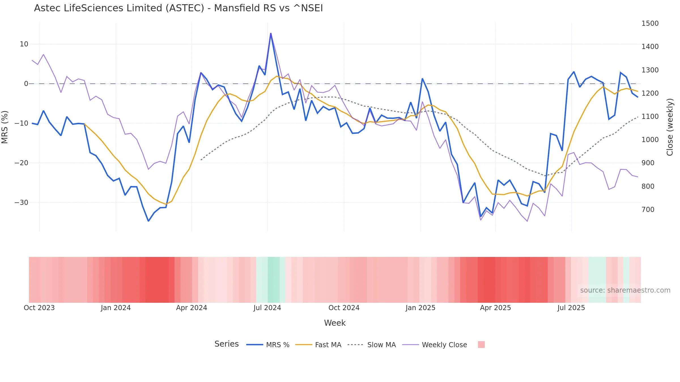The image size is (680, 382).
Task: Toggle the Weekly Close legend entry
Action: click(435, 345)
